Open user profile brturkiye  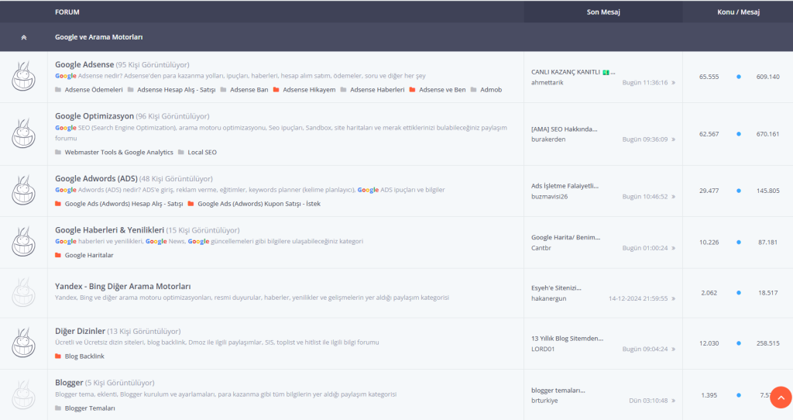544,401
